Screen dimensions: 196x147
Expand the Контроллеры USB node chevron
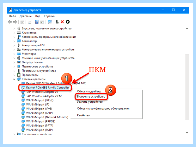[x=14, y=46]
